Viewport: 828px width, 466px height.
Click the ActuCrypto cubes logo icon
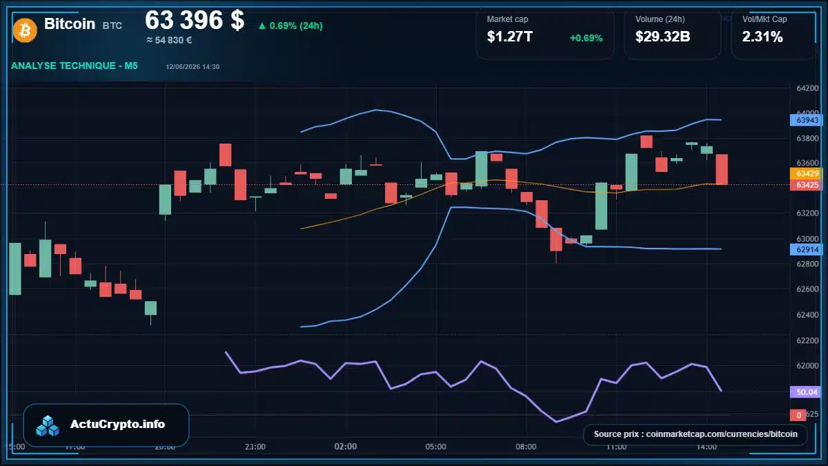coord(48,425)
